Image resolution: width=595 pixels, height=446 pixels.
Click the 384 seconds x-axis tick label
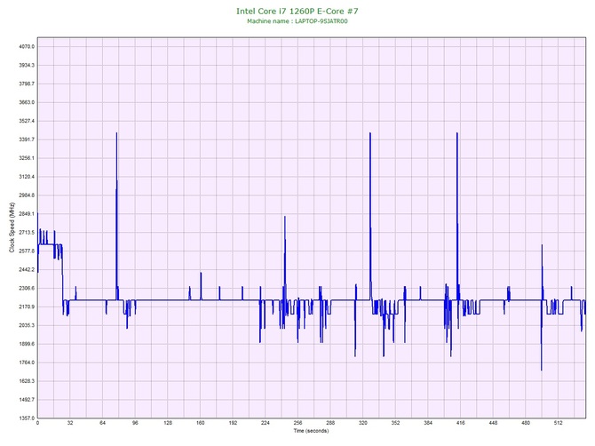point(428,423)
